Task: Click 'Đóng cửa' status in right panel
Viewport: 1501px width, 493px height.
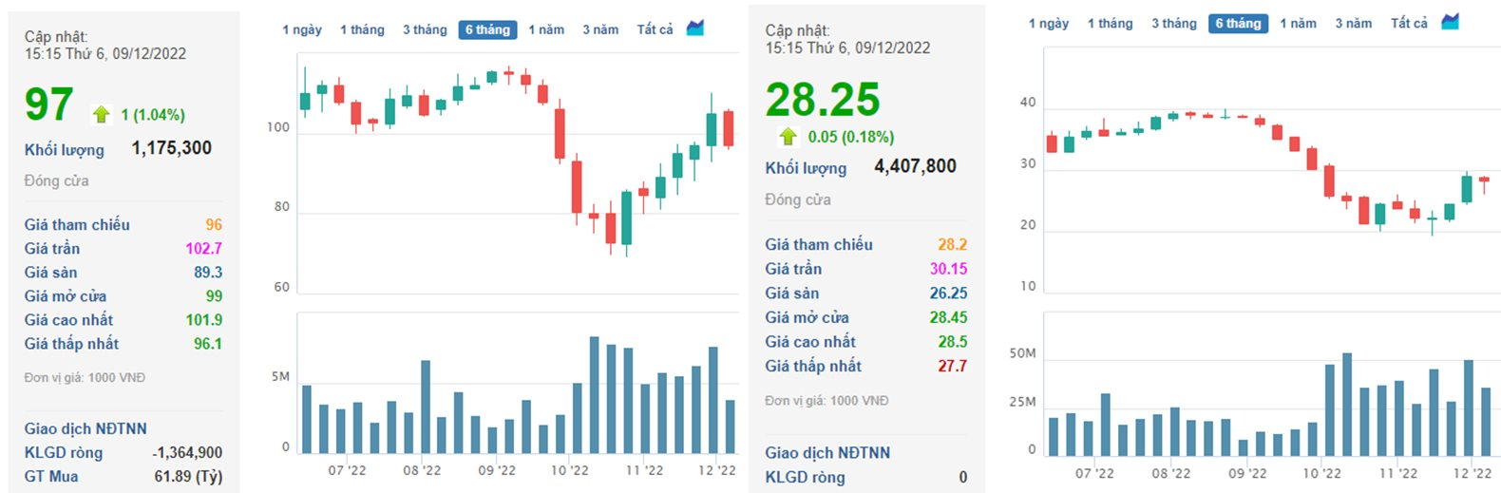Action: coord(798,199)
